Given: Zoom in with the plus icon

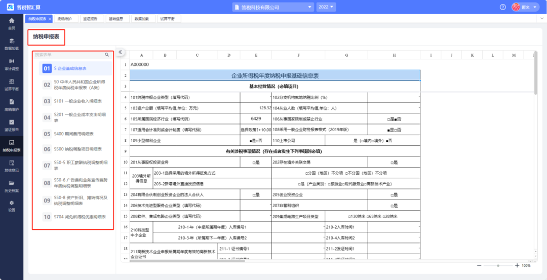Looking at the screenshot, I should 517,265.
